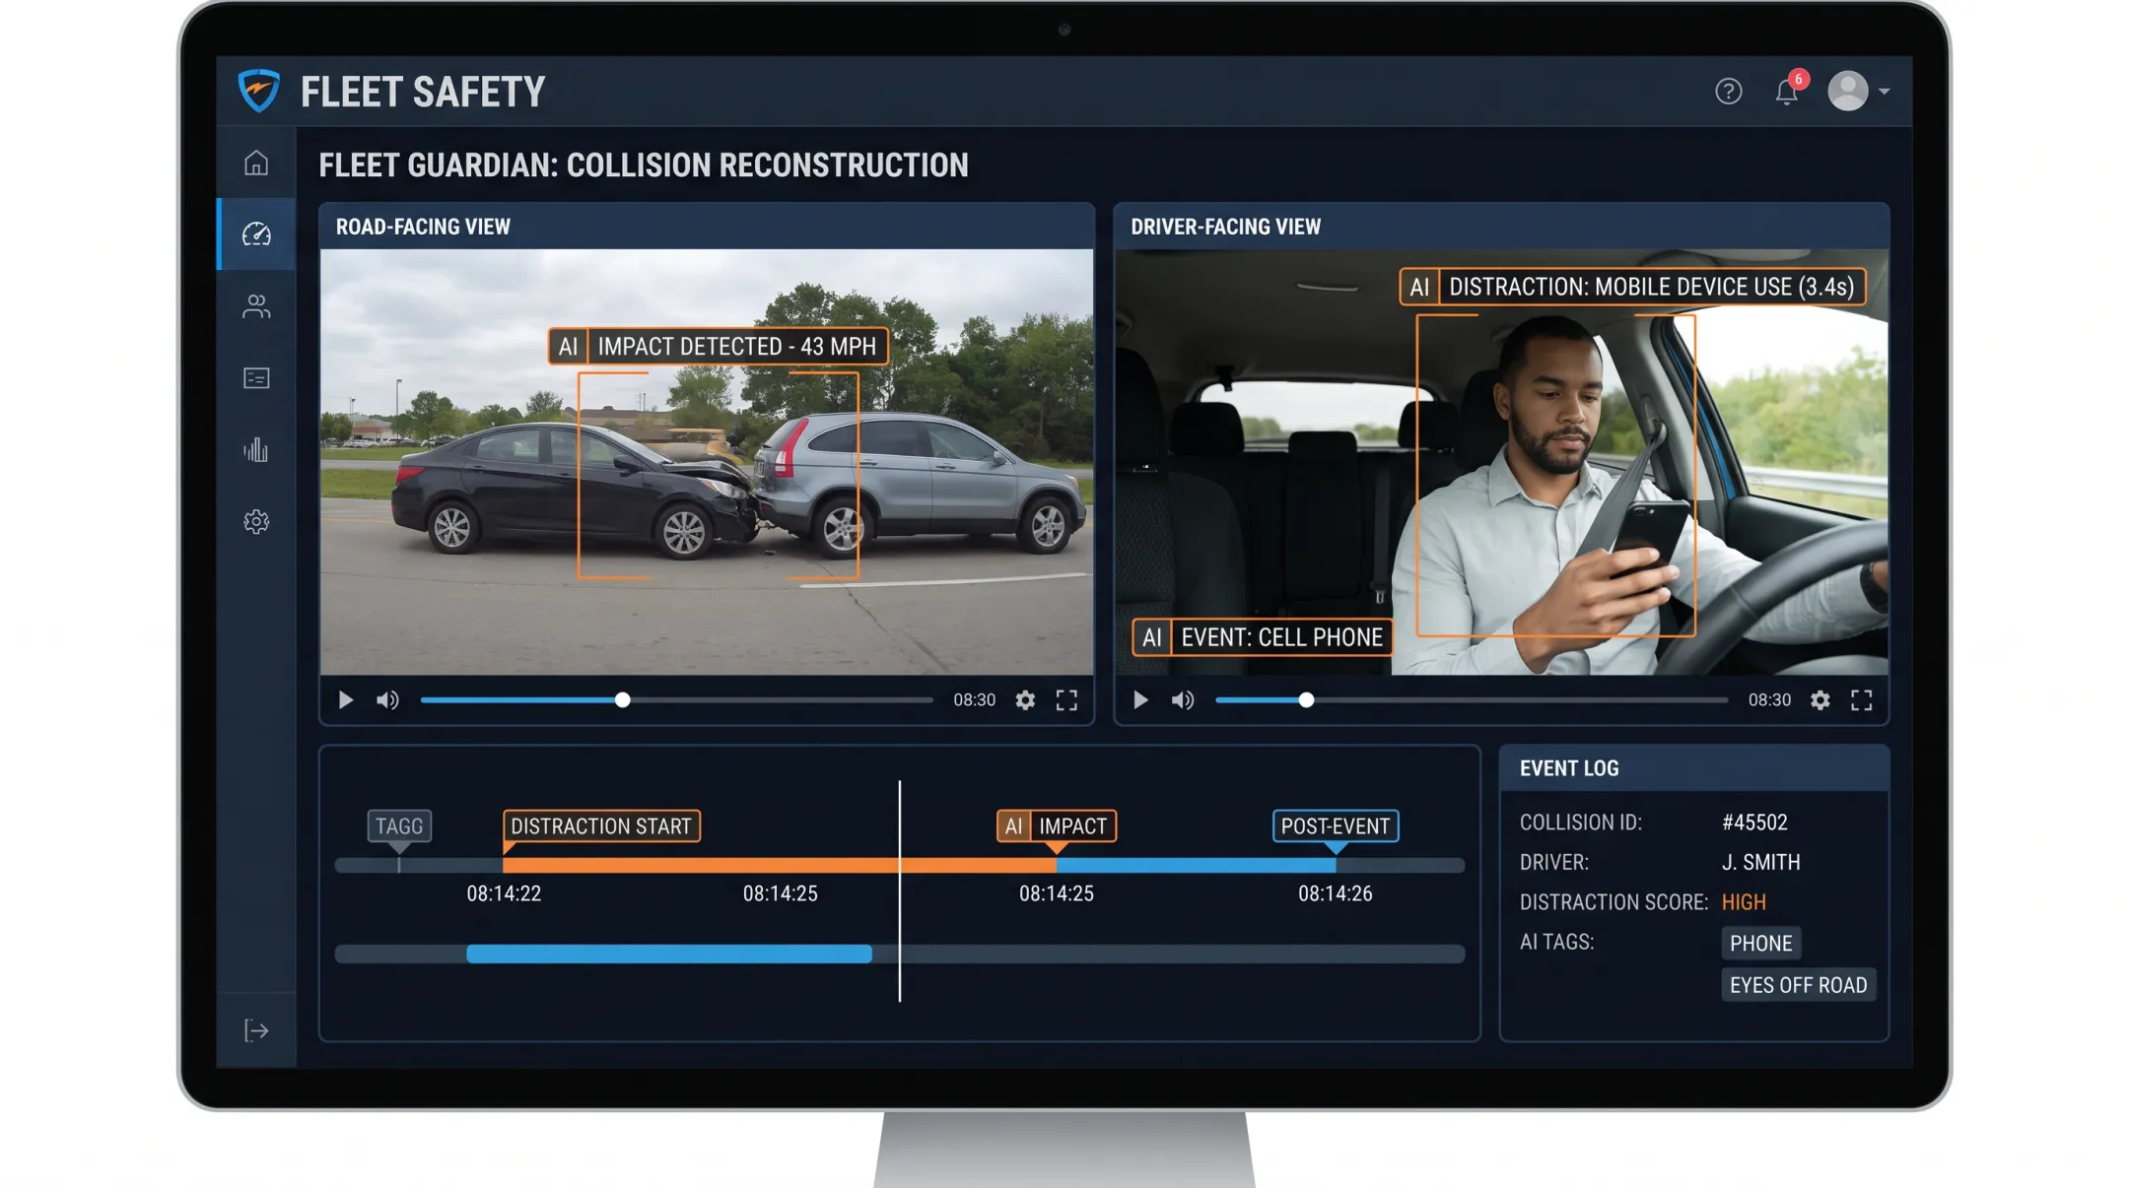Image resolution: width=2129 pixels, height=1188 pixels.
Task: Open the settings gear in sidebar
Action: pyautogui.click(x=256, y=522)
